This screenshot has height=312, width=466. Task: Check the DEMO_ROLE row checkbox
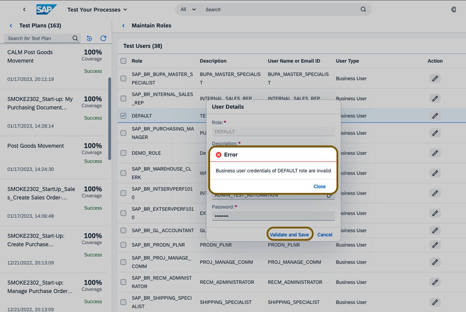(123, 153)
